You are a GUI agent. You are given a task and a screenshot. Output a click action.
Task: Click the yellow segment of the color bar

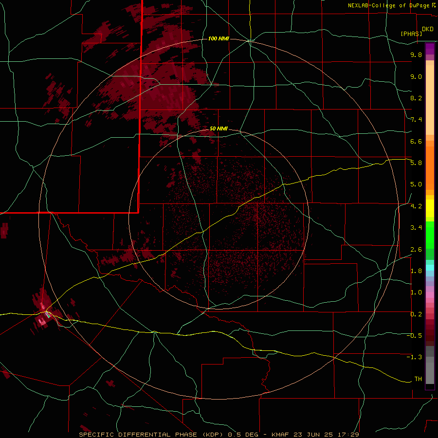click(x=430, y=208)
